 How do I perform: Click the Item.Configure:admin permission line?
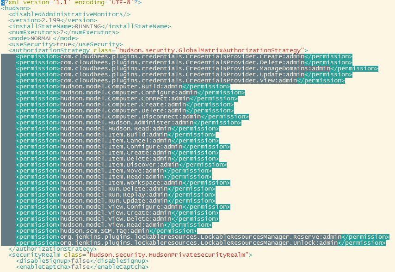click(x=123, y=147)
